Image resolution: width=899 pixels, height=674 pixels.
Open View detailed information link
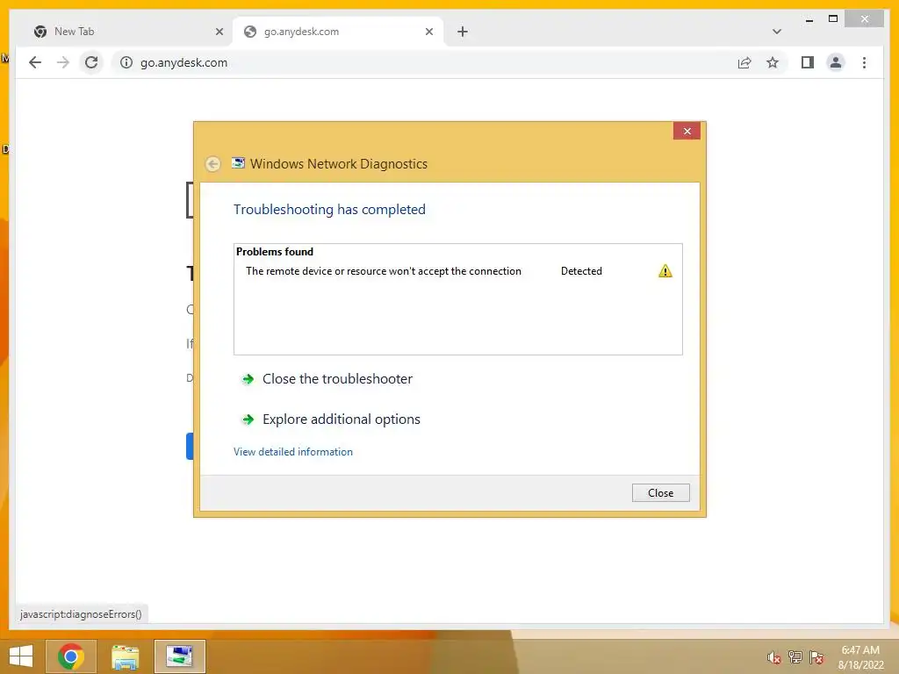point(293,452)
